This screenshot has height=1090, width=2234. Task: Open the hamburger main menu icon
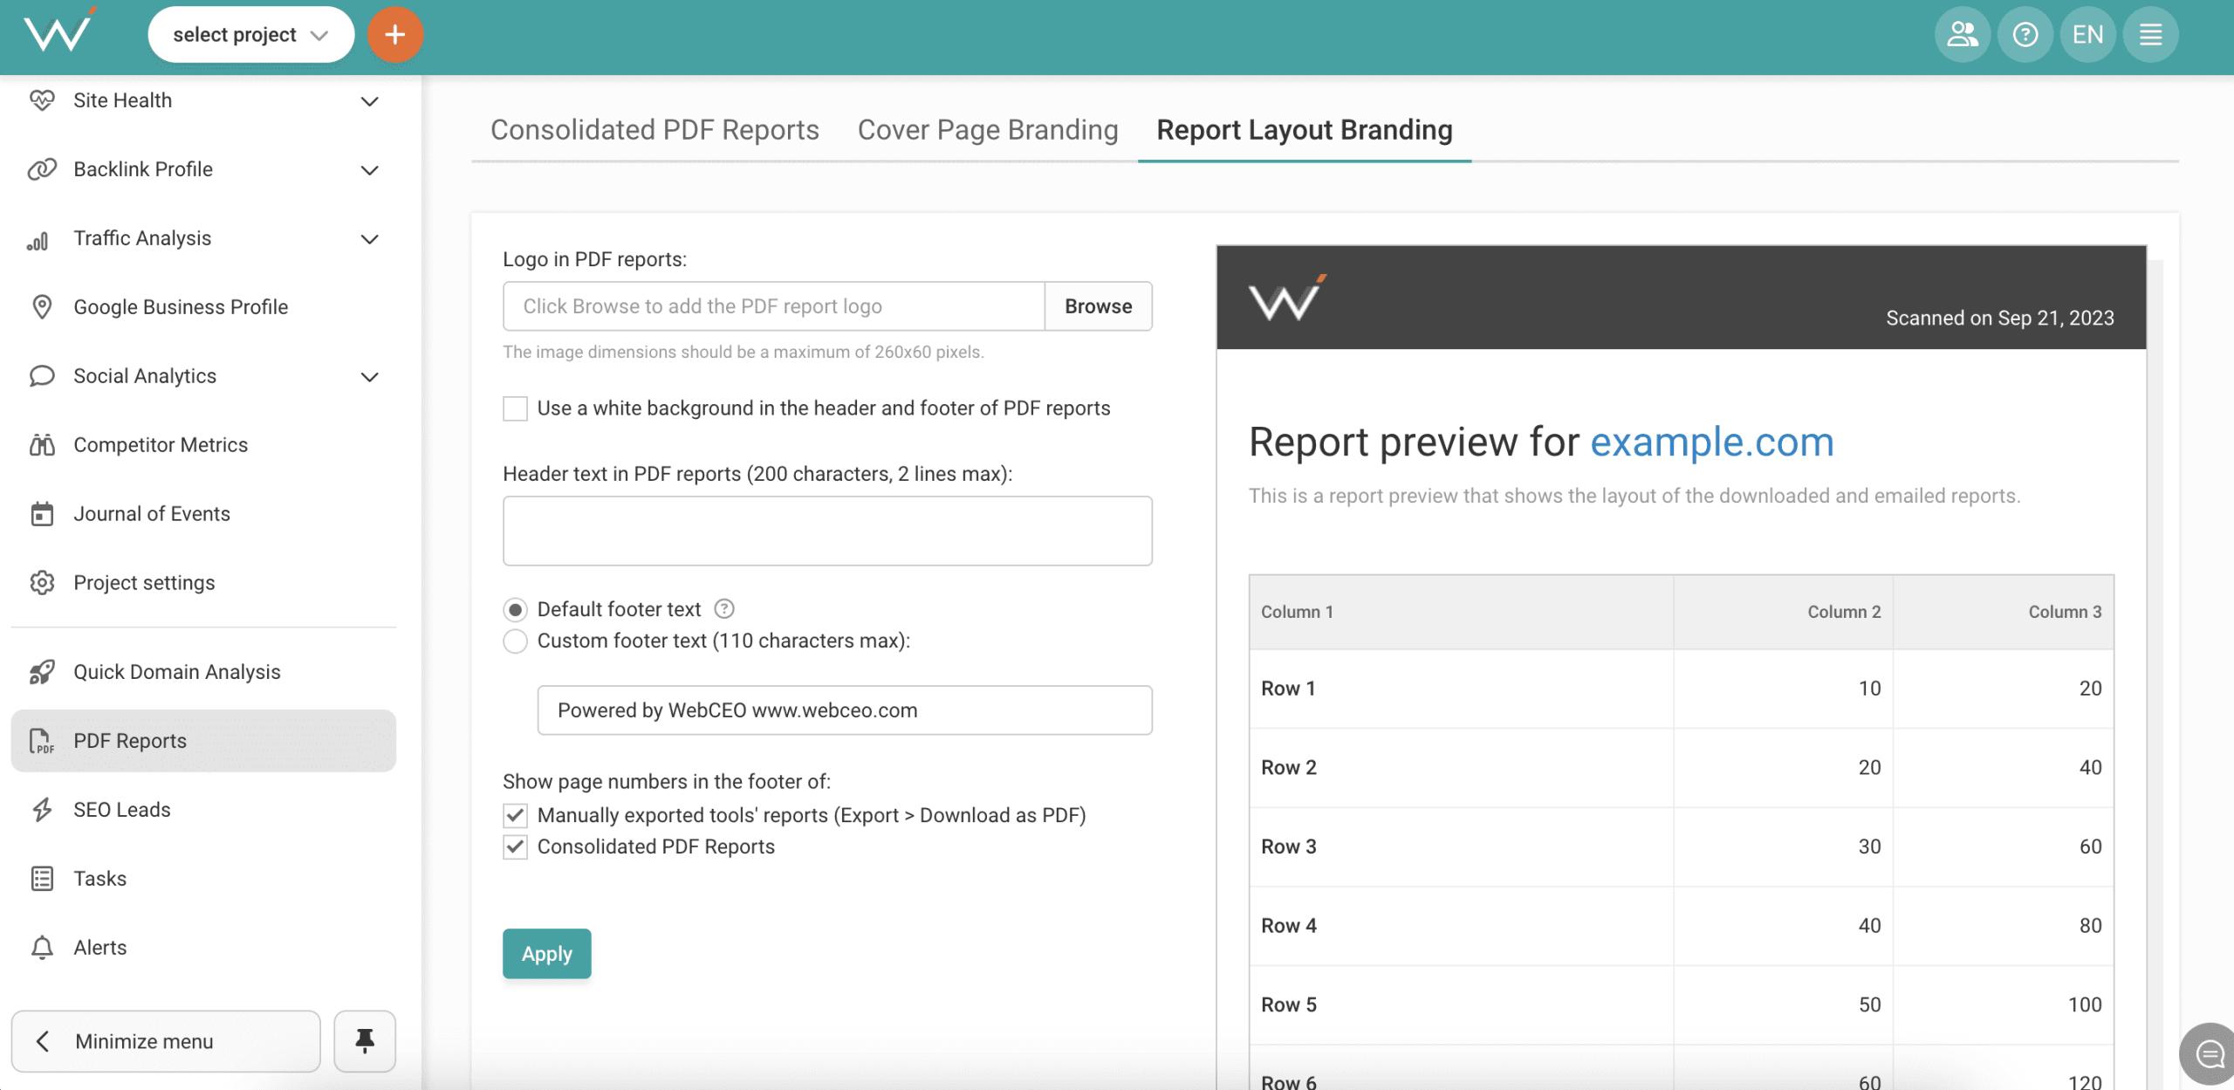pyautogui.click(x=2150, y=35)
